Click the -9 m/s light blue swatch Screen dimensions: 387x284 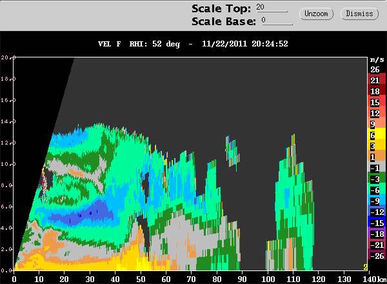pos(377,201)
